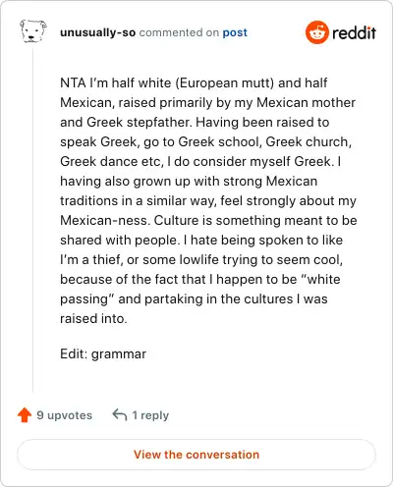Open the unusually-so username profile

97,32
